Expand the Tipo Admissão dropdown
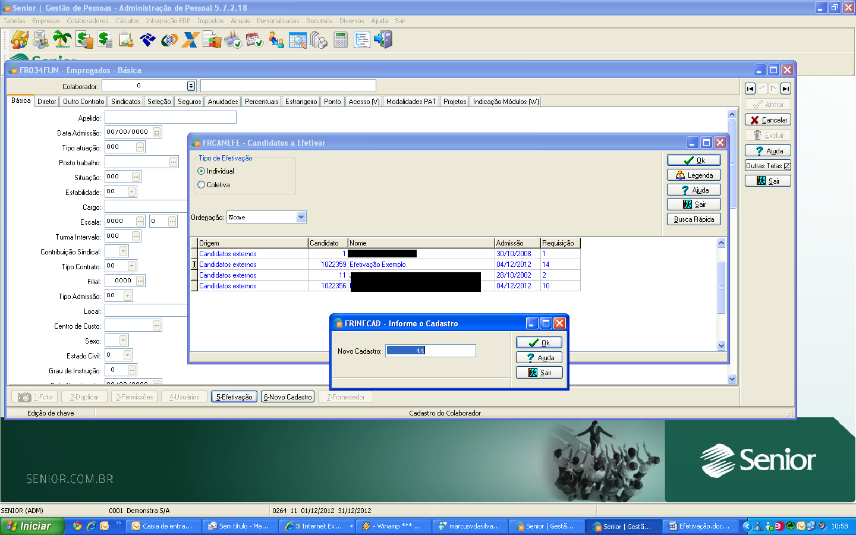Viewport: 856px width, 535px height. point(127,295)
